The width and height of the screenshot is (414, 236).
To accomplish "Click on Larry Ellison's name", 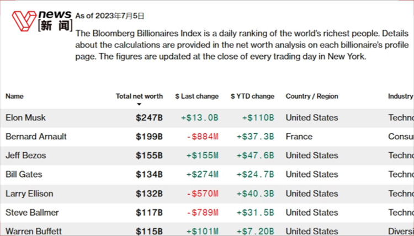I will coord(29,194).
